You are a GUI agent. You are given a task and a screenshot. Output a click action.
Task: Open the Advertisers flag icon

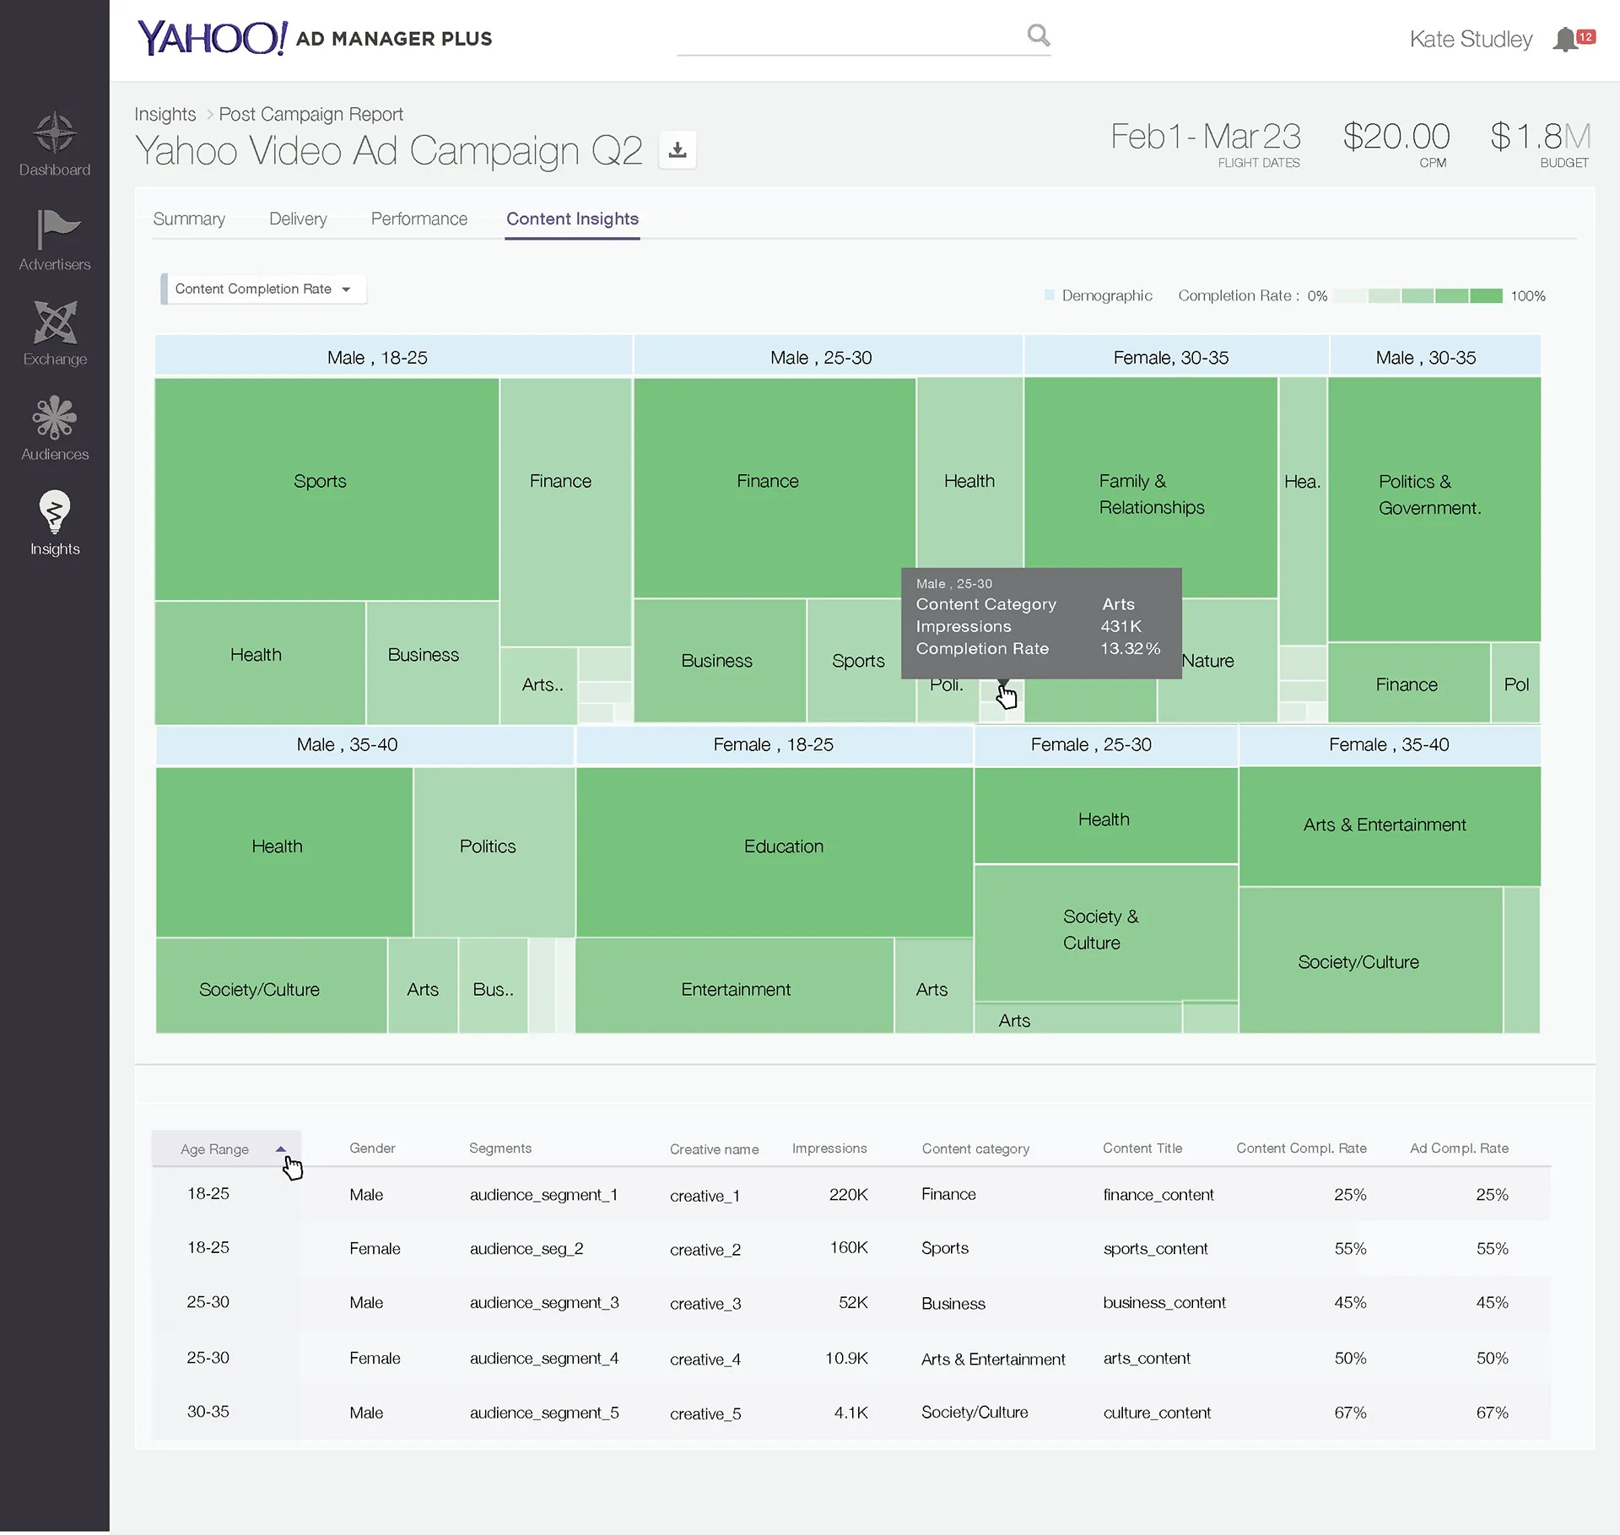(57, 230)
